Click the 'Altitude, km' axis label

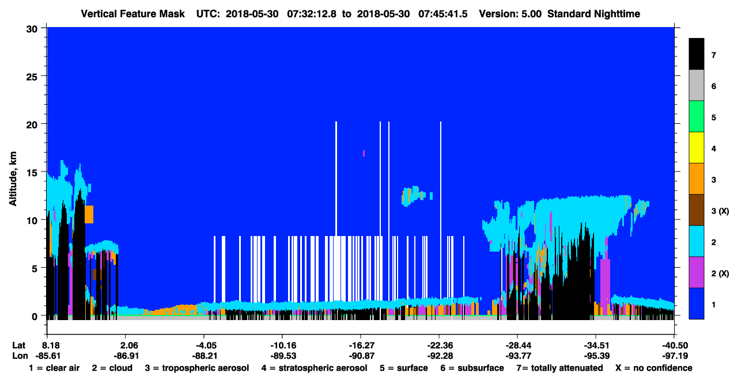12,180
